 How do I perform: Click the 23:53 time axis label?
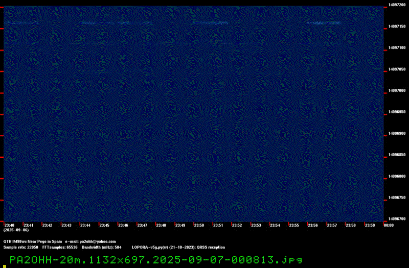click(x=256, y=225)
